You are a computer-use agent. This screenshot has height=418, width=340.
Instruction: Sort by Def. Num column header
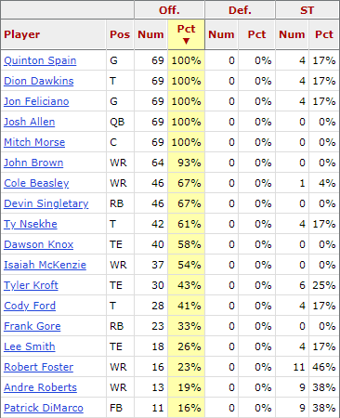point(221,34)
